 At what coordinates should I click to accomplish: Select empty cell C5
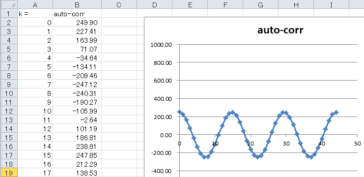(x=119, y=49)
